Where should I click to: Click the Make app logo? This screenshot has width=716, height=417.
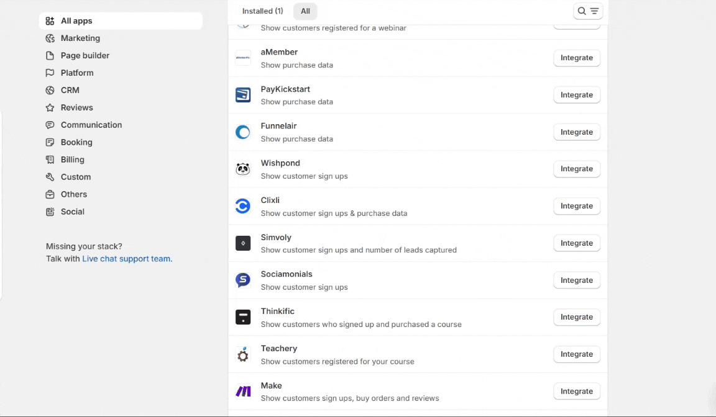click(243, 392)
